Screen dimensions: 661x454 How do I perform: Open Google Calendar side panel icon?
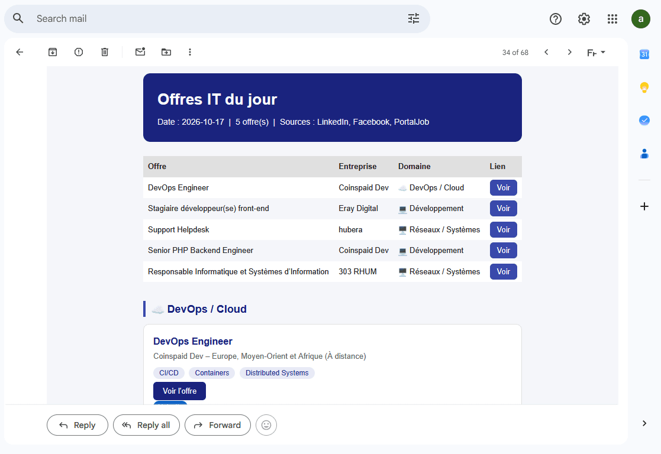coord(644,54)
